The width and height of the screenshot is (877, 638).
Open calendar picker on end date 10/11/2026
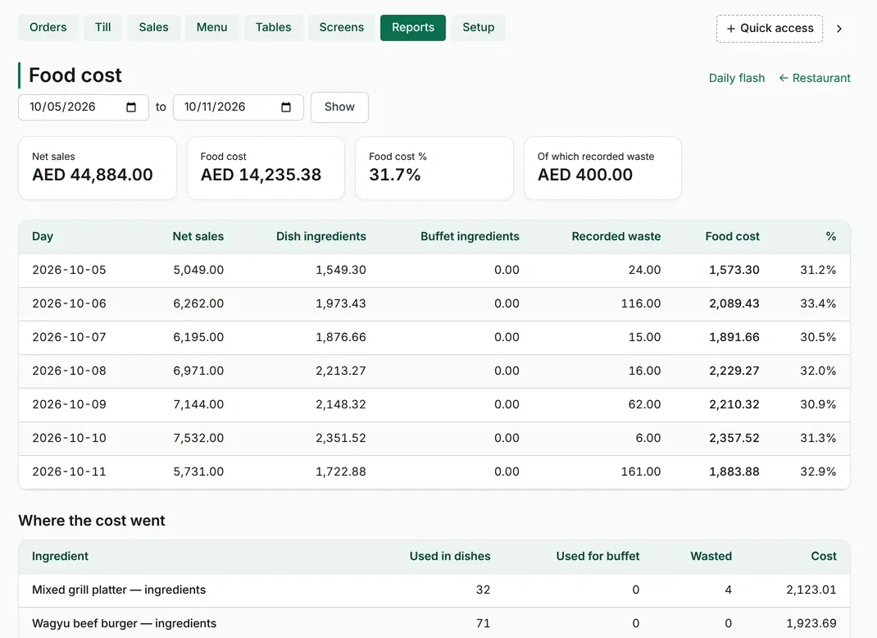tap(286, 107)
